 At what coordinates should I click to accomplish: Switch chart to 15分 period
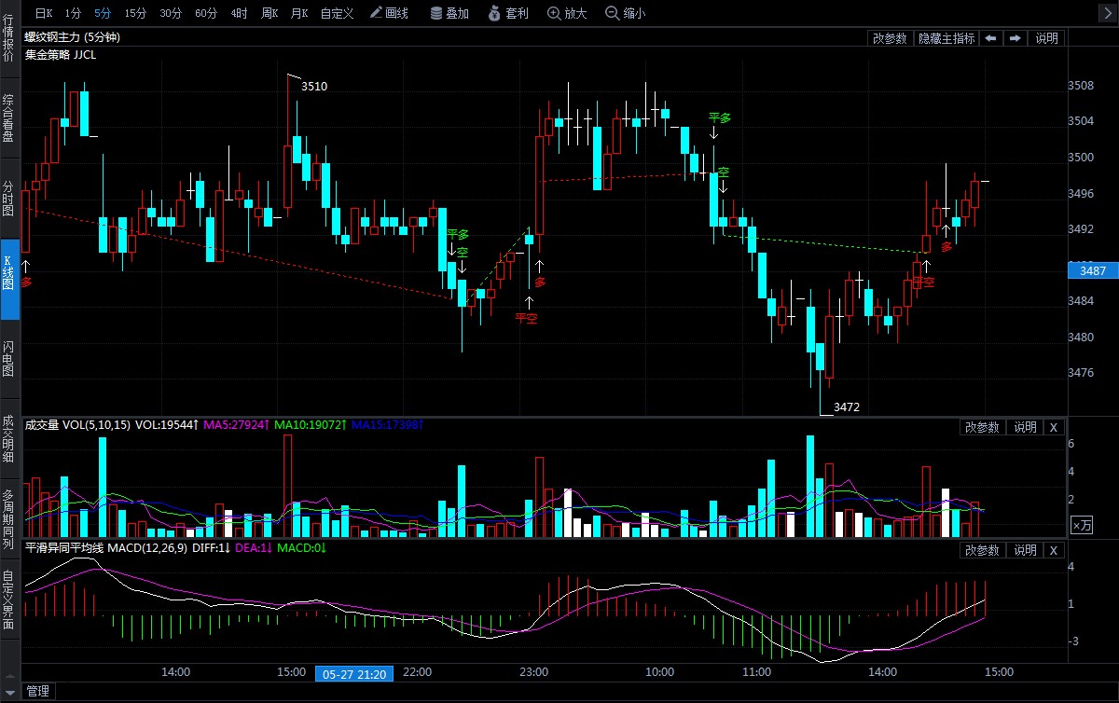[x=135, y=13]
